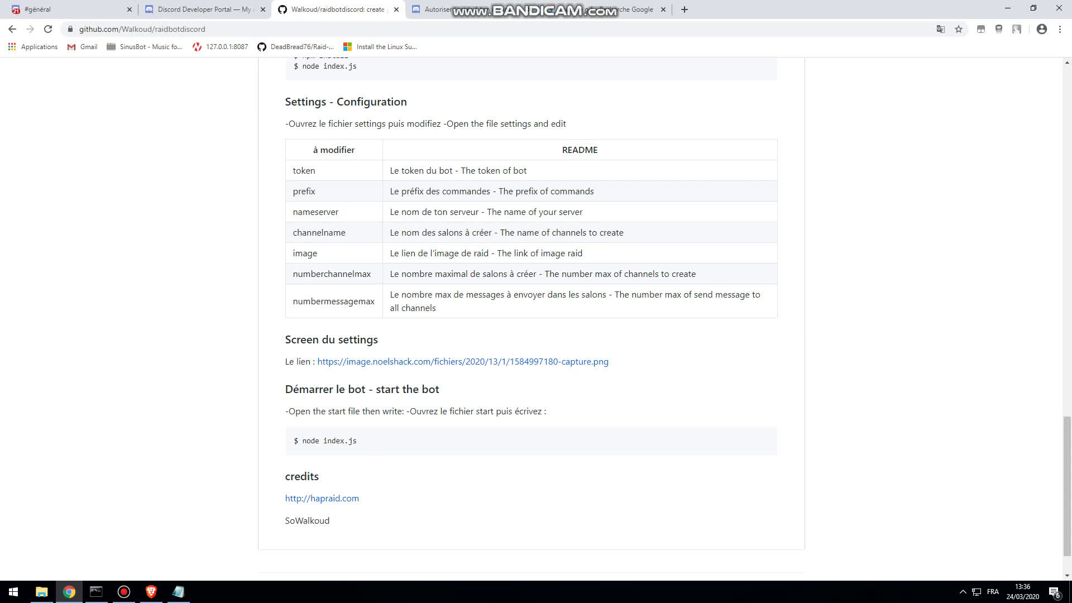Image resolution: width=1072 pixels, height=603 pixels.
Task: Switch to the #général tab
Action: point(67,9)
